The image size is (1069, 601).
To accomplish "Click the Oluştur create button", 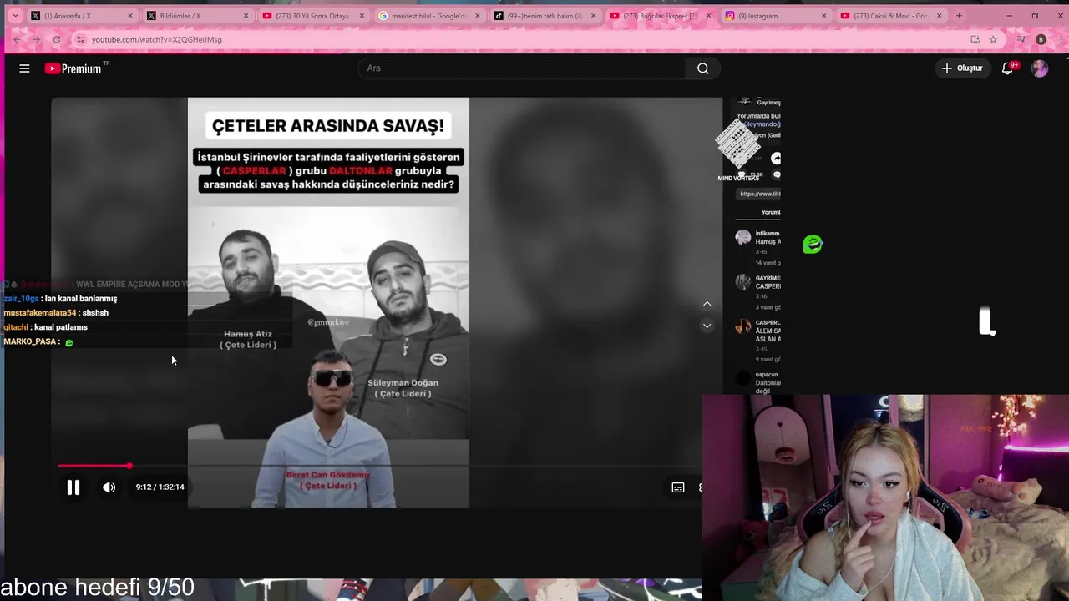I will coord(962,68).
